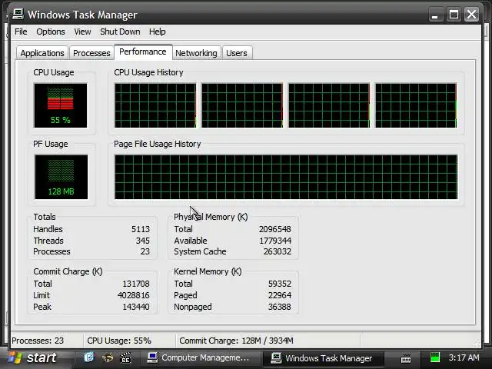Launch Internet Explorer from Quick Launch
492x369 pixels.
tap(89, 357)
